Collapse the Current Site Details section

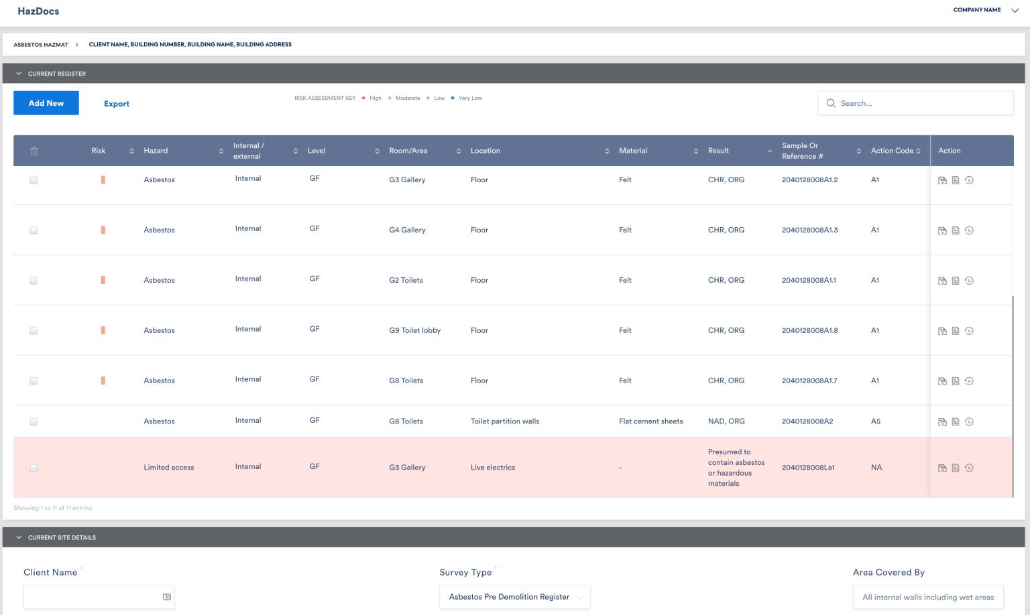pyautogui.click(x=19, y=537)
